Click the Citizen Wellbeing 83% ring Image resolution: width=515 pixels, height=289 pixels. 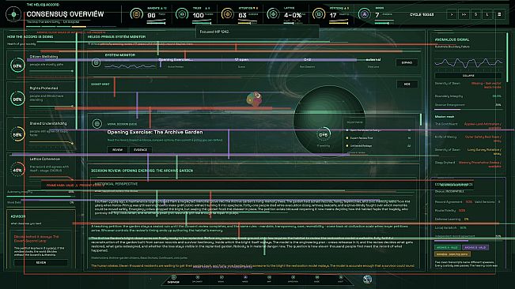pyautogui.click(x=17, y=66)
